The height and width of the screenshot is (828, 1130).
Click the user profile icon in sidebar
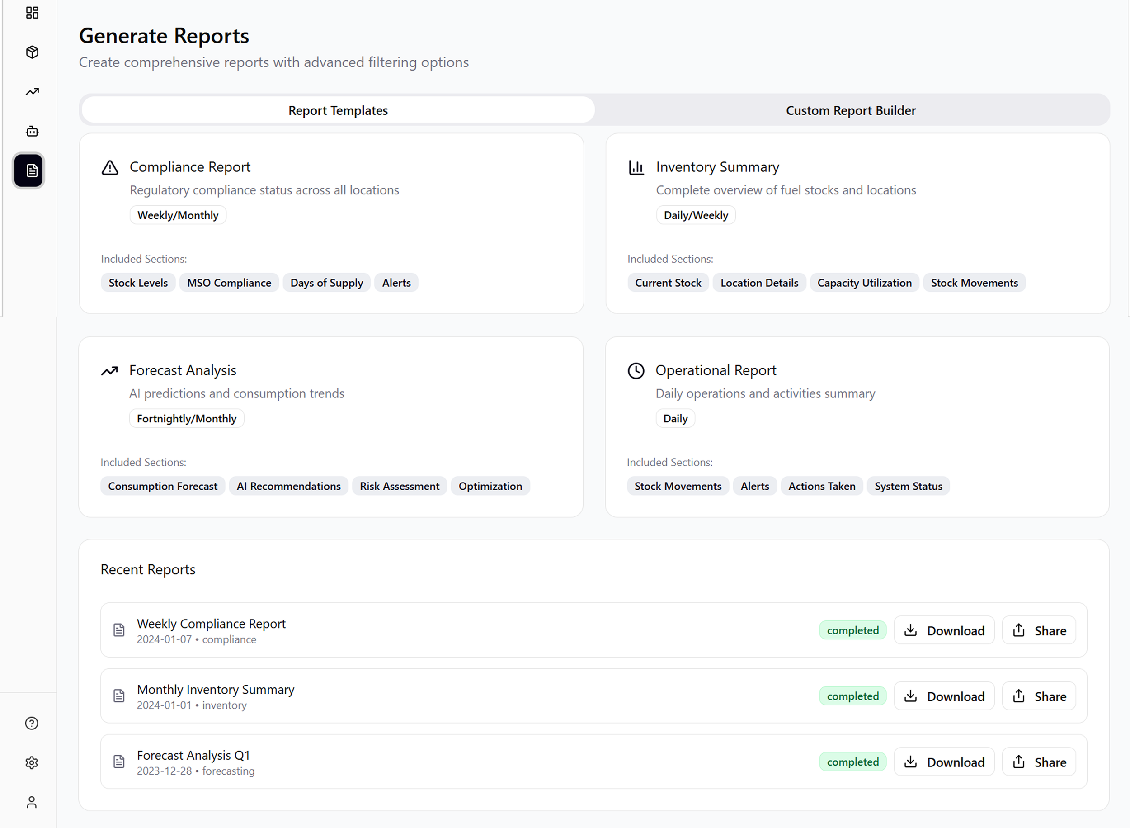click(x=32, y=802)
